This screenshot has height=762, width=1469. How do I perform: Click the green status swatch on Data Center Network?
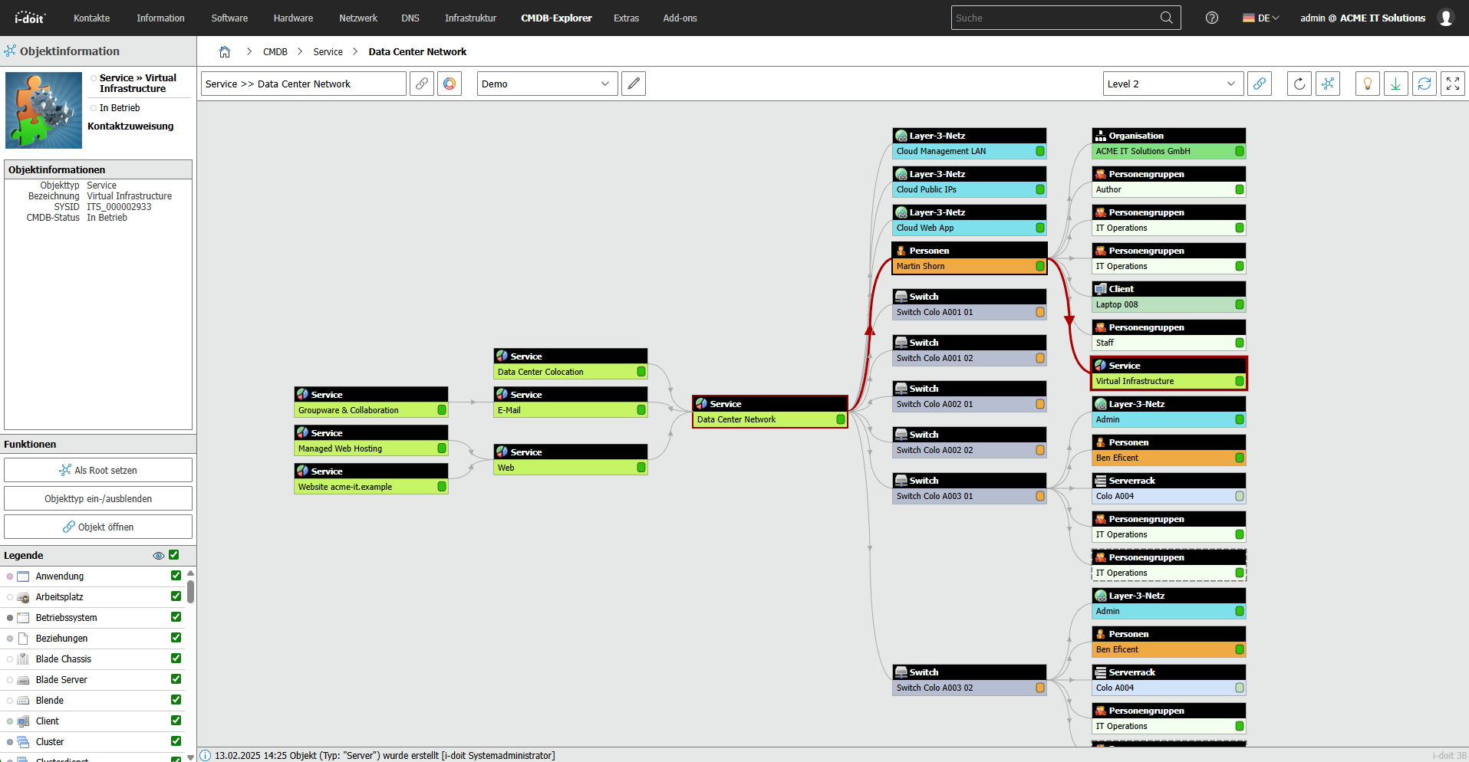coord(840,419)
